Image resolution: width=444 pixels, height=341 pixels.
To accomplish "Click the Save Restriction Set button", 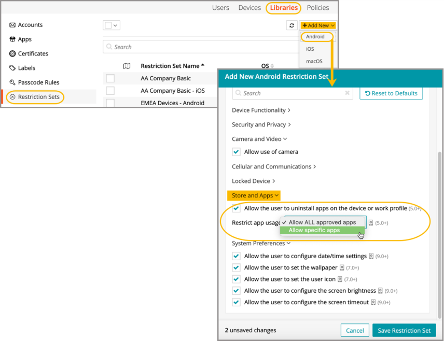I will click(404, 331).
